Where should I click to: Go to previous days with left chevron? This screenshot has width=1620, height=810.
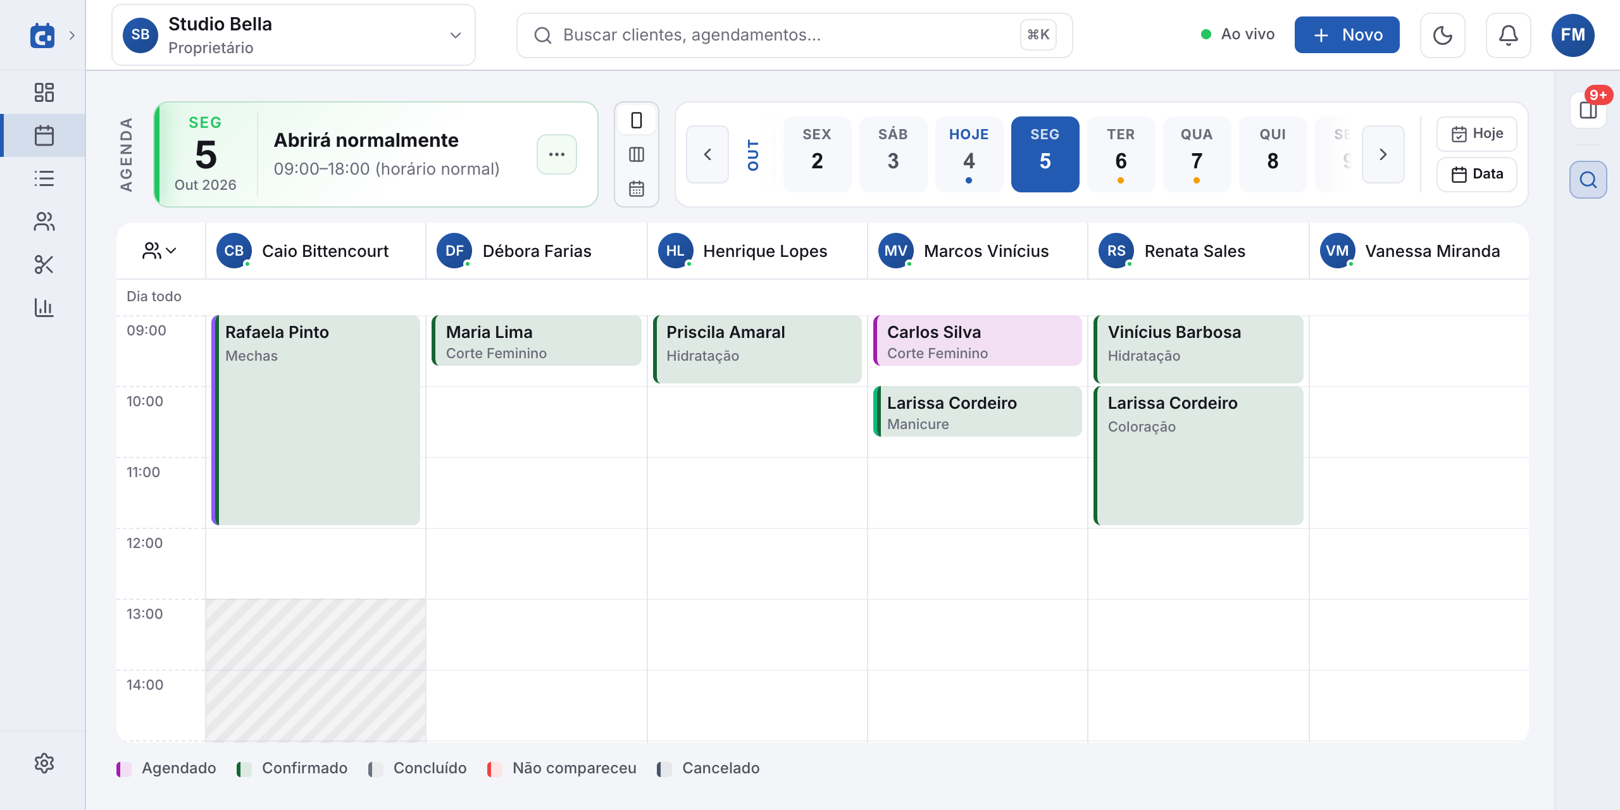tap(707, 154)
